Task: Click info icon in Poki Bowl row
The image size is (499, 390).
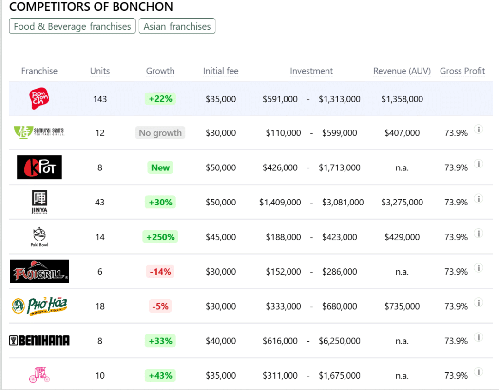Action: [479, 233]
